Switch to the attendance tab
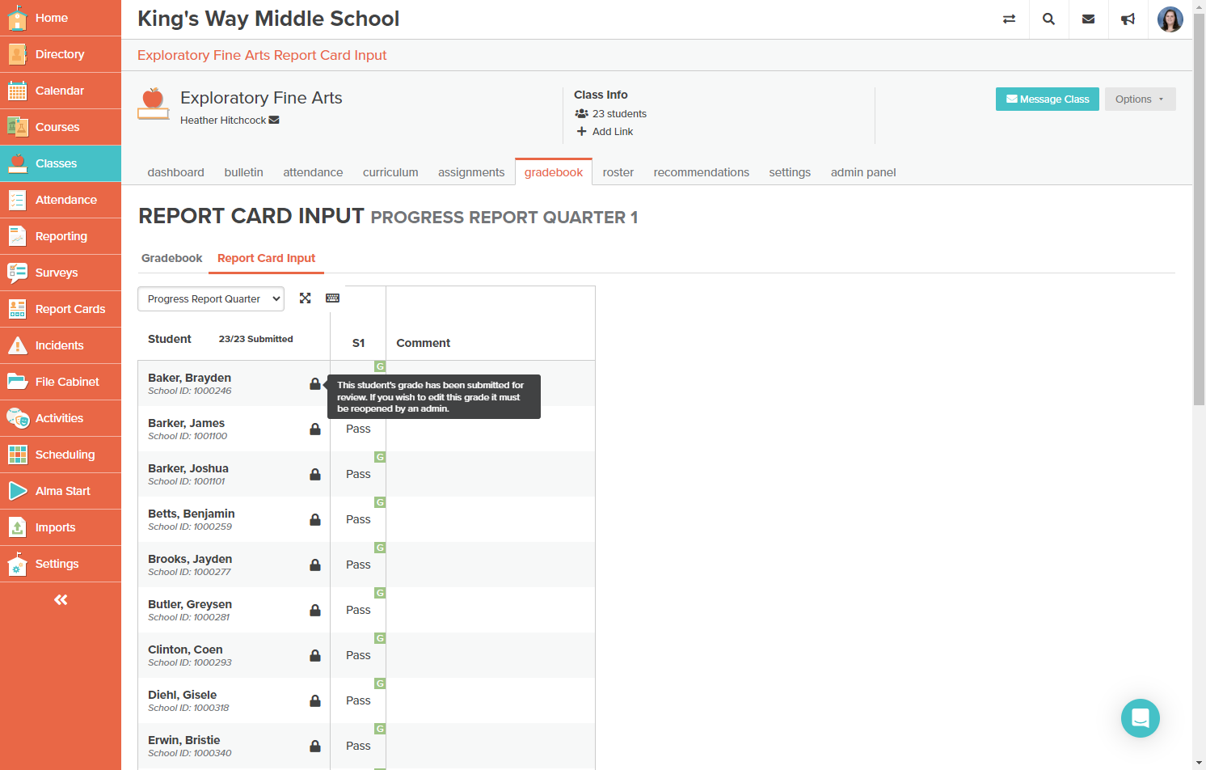1206x770 pixels. 313,172
